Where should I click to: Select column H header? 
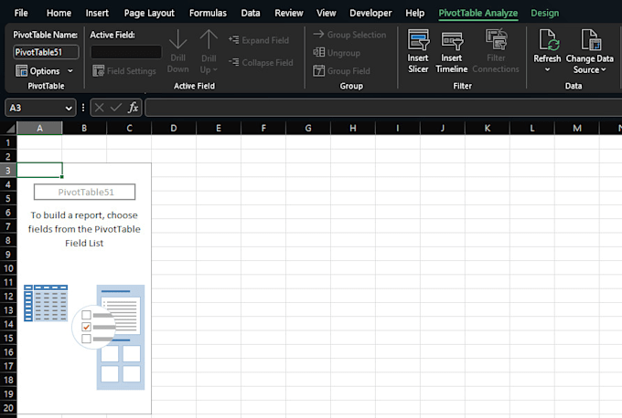click(x=353, y=129)
